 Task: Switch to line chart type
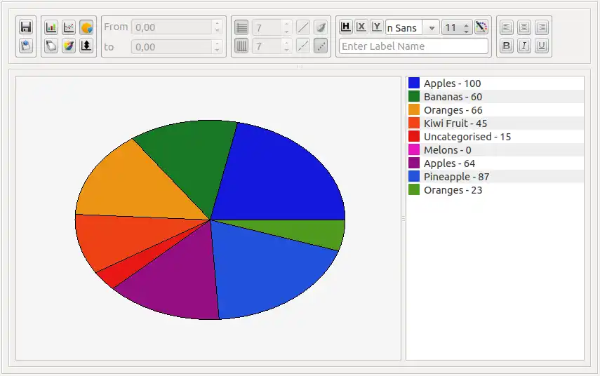pyautogui.click(x=69, y=27)
